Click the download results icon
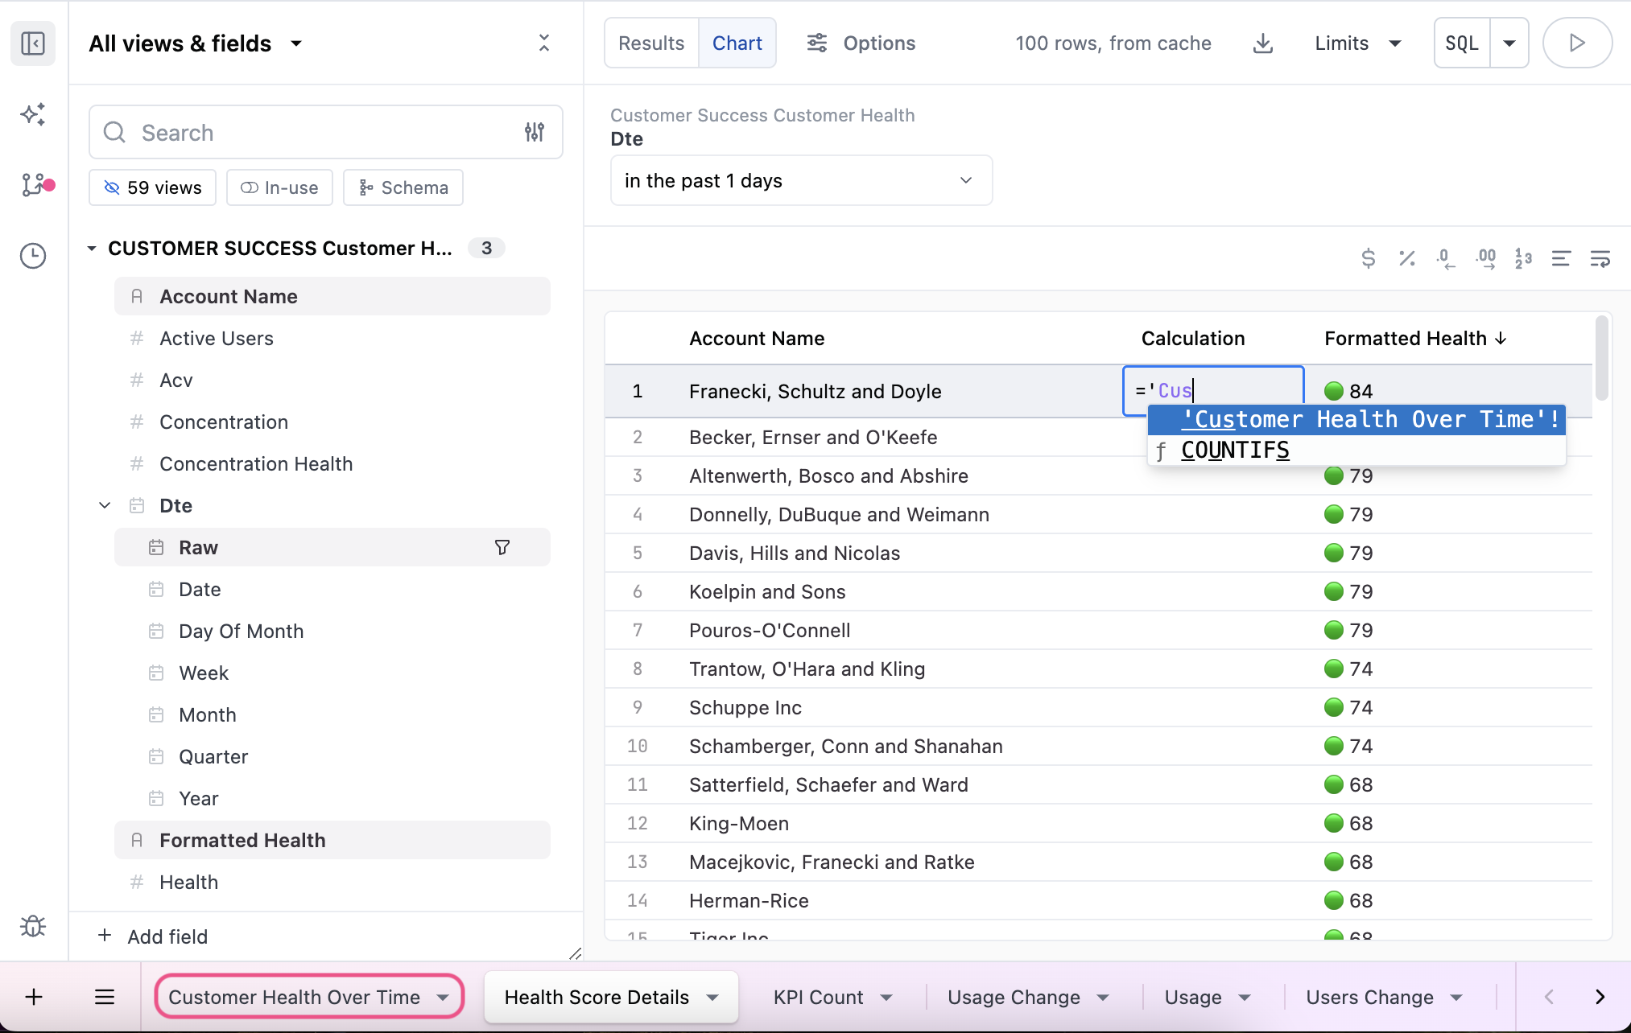The width and height of the screenshot is (1631, 1033). tap(1263, 43)
